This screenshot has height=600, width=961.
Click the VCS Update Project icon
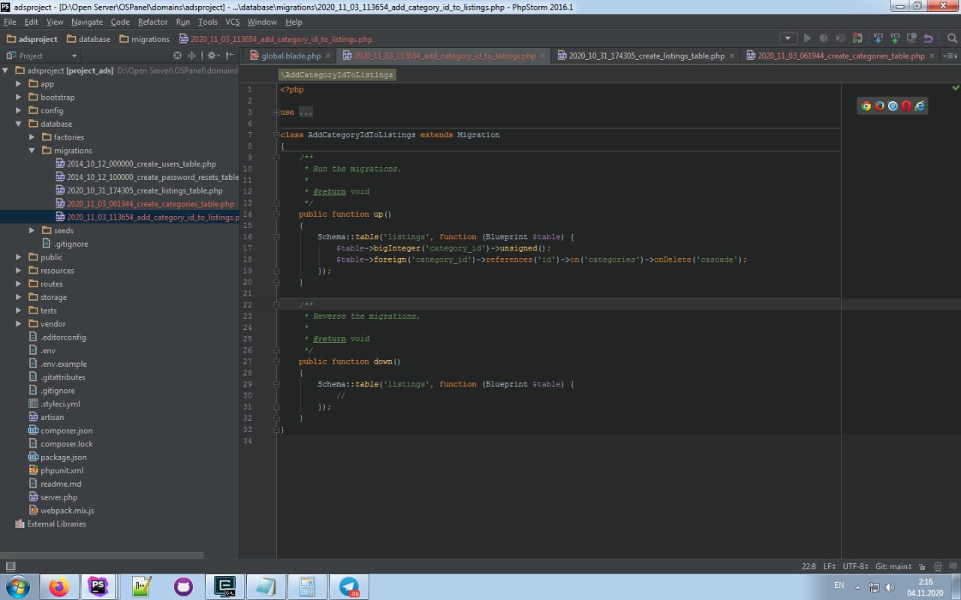878,38
